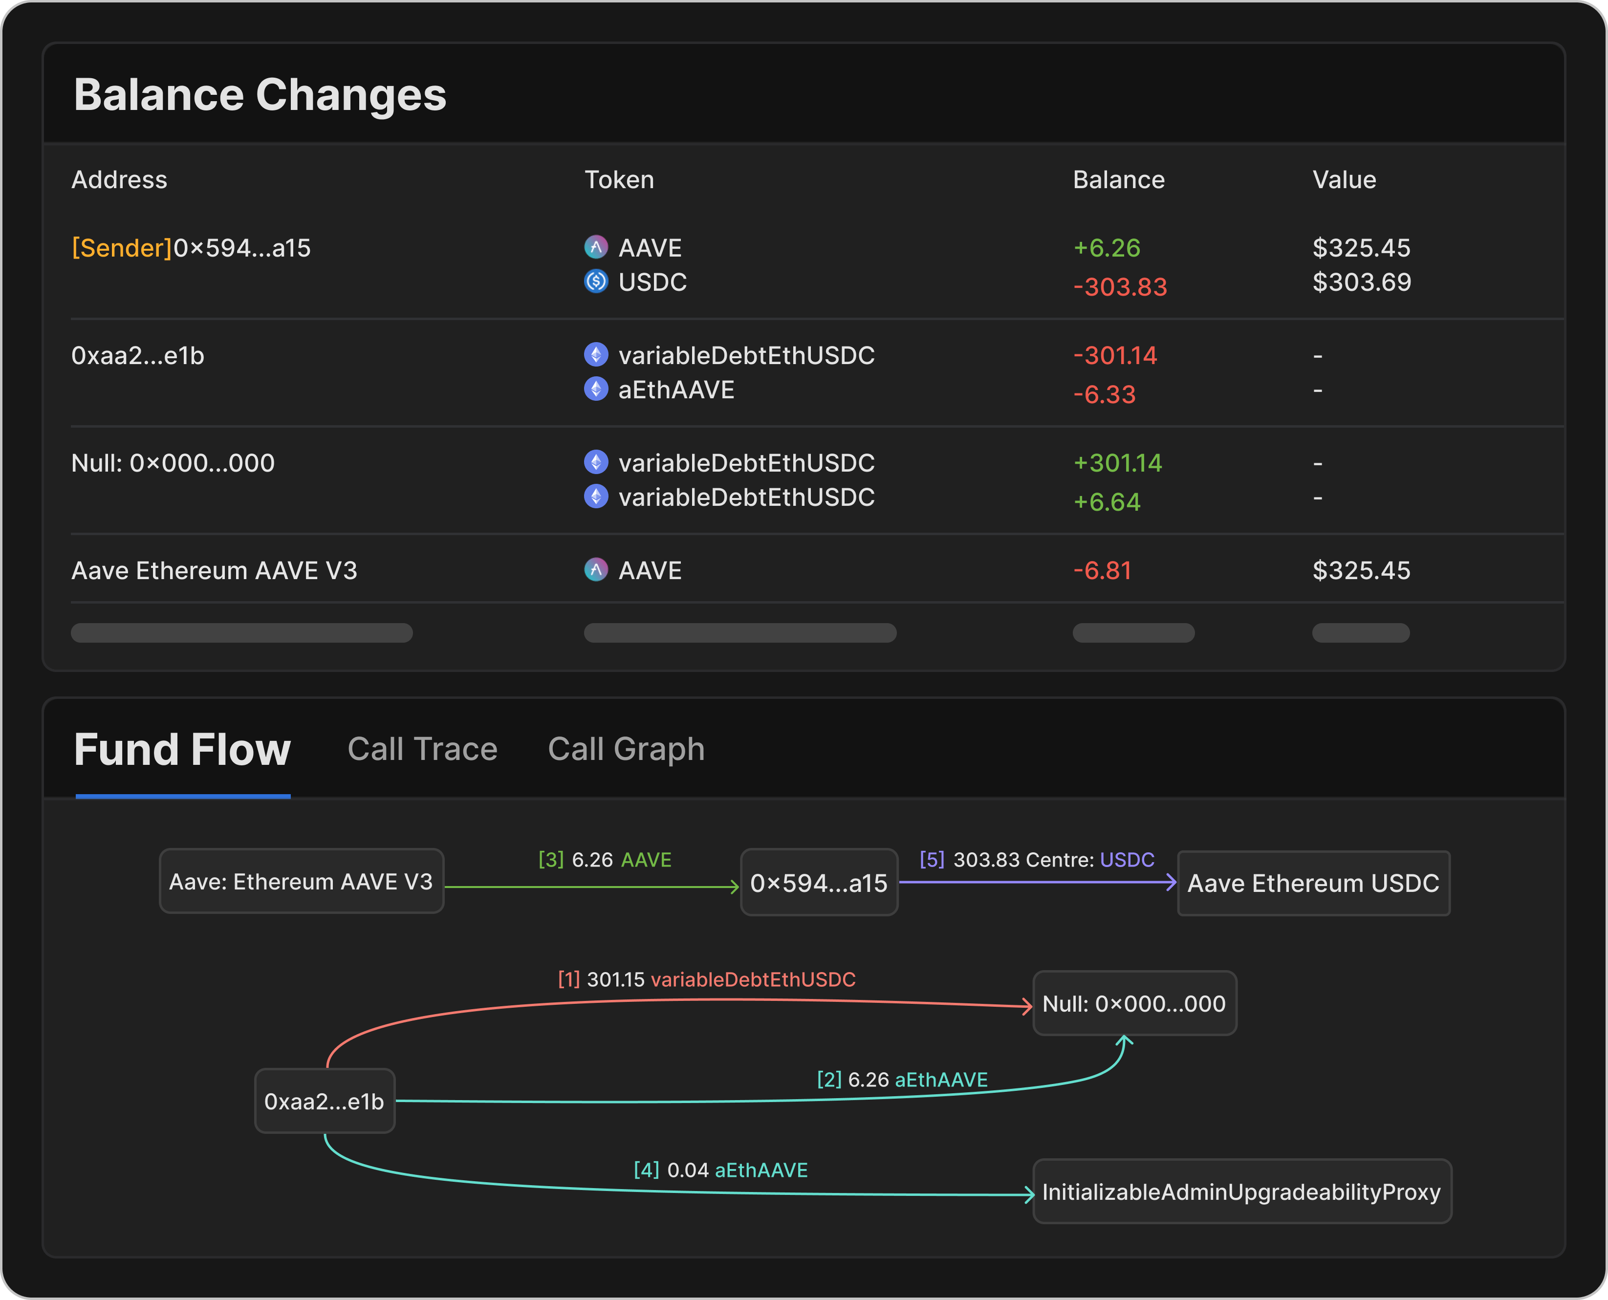This screenshot has height=1300, width=1608.
Task: Click the USDC token icon in Sender row
Action: (595, 282)
